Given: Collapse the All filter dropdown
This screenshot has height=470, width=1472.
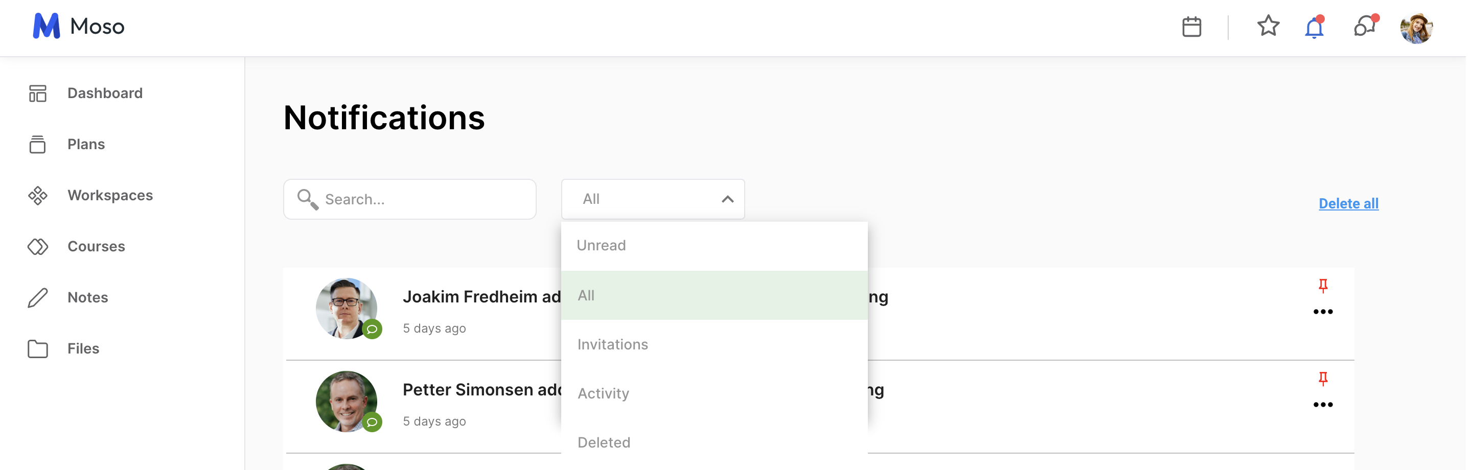Looking at the screenshot, I should tap(653, 199).
